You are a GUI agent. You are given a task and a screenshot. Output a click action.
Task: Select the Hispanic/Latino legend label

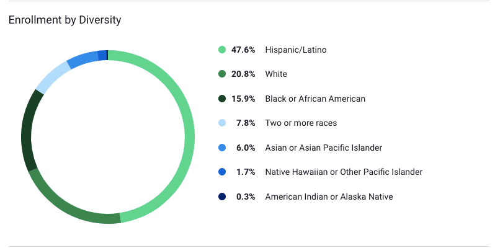295,50
